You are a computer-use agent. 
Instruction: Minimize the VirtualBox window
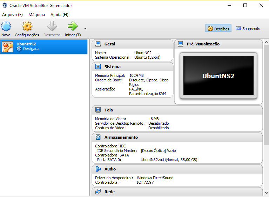229,5
